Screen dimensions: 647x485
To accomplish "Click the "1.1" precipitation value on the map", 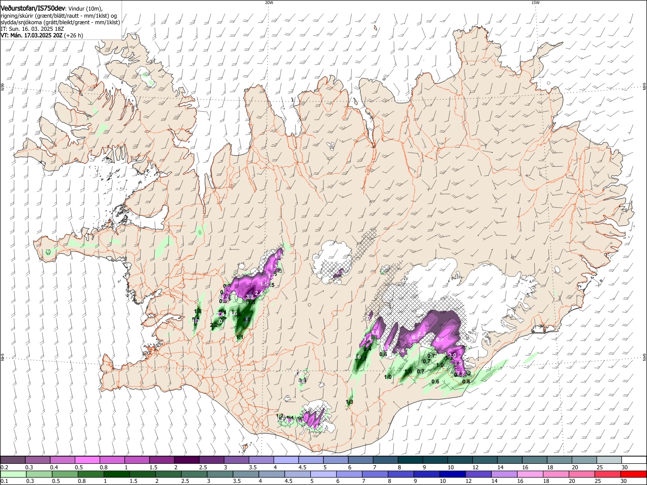I will point(240,337).
